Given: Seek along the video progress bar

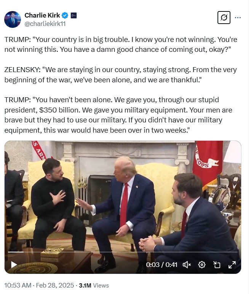Looking at the screenshot, I should point(123,252).
